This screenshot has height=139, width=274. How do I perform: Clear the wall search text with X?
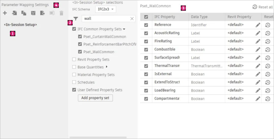point(132,18)
